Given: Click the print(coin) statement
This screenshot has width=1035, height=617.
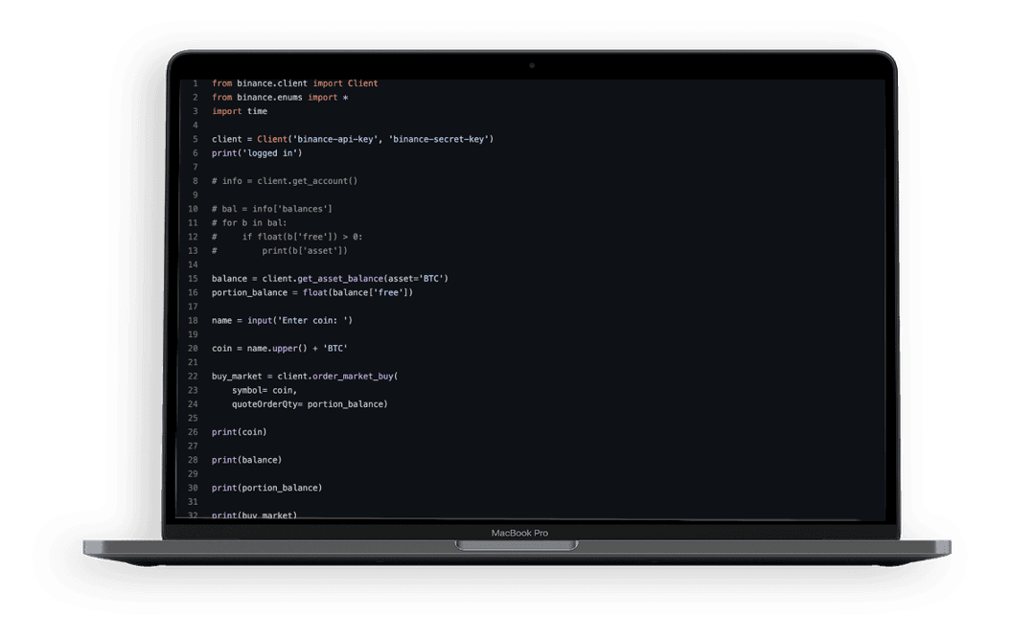Looking at the screenshot, I should click(x=239, y=432).
